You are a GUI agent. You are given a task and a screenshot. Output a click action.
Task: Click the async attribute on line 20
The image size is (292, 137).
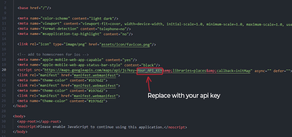point(263,70)
